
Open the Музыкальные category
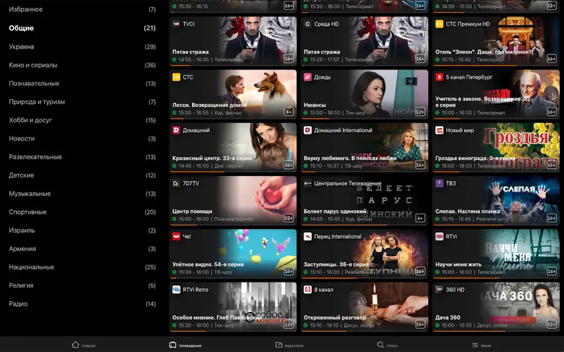[x=82, y=194]
